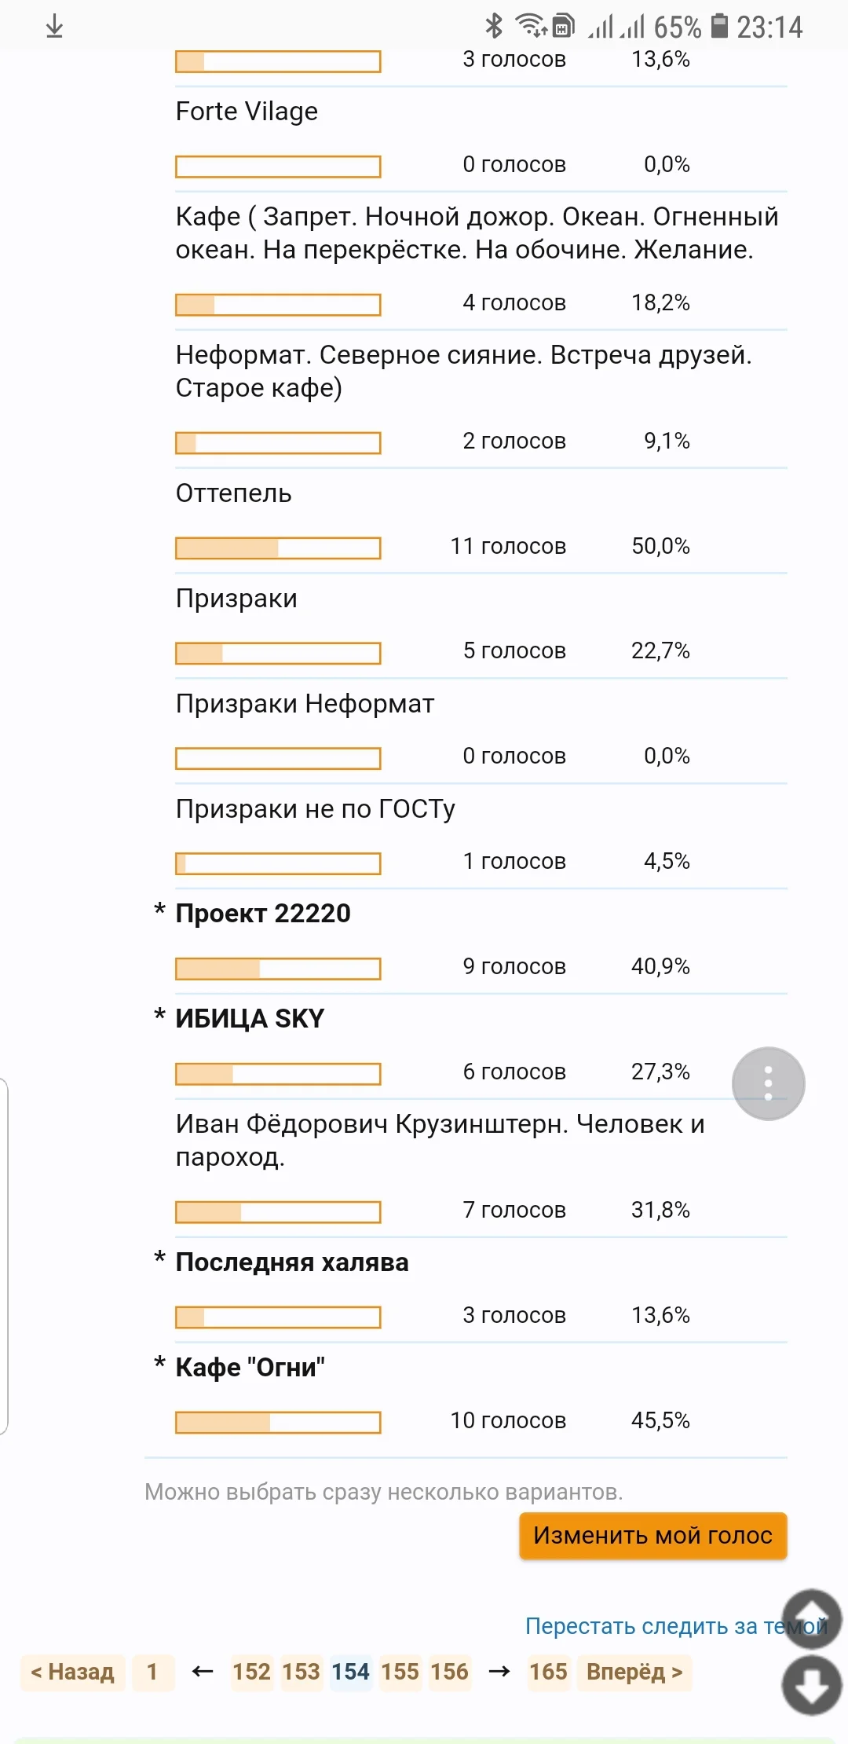The image size is (848, 1744).
Task: Tap the Wi-Fi status icon
Action: [x=532, y=26]
